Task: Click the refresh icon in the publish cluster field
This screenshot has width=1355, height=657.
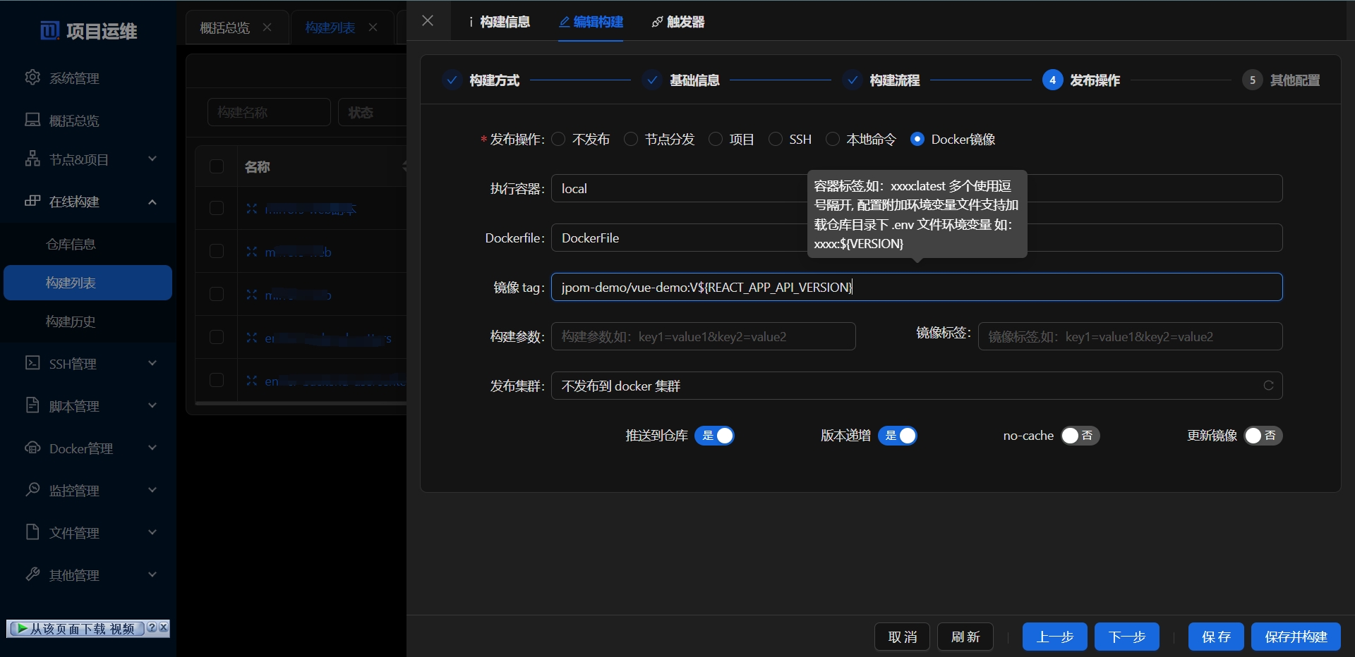Action: point(1268,386)
